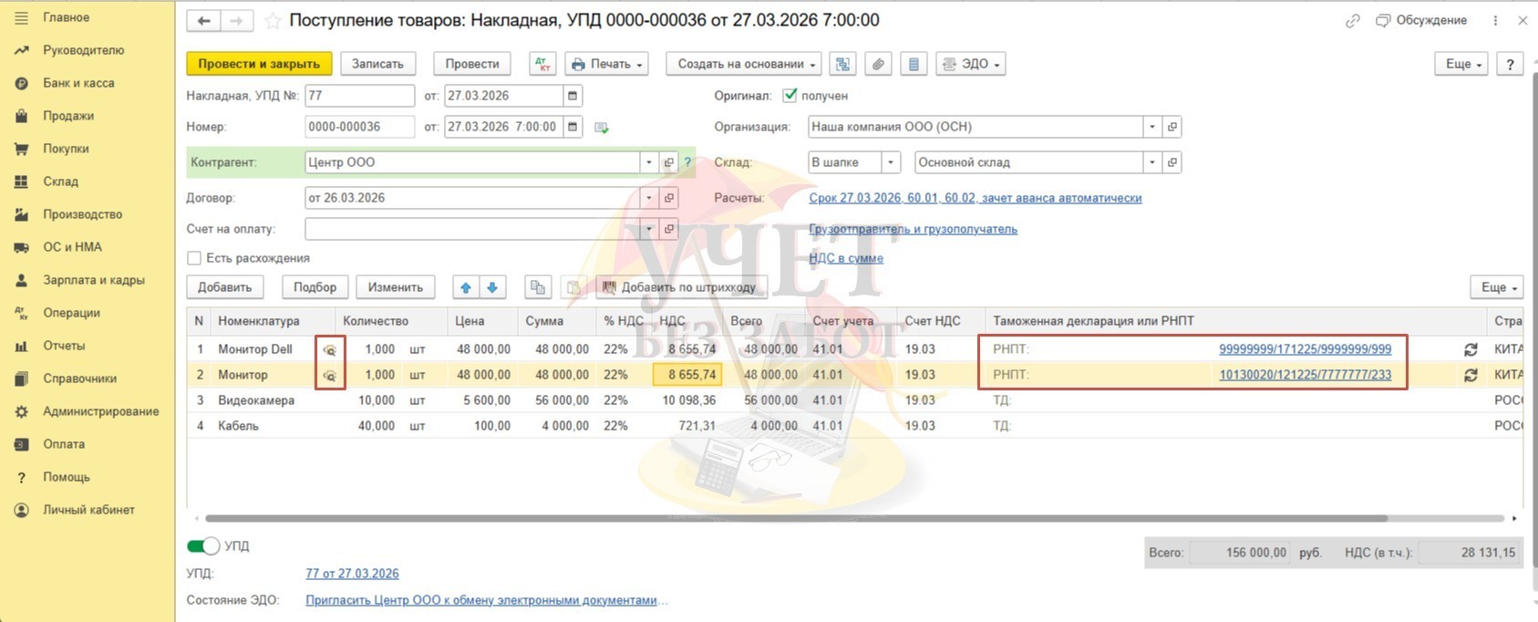Open the НДС в сумме link

pyautogui.click(x=846, y=258)
